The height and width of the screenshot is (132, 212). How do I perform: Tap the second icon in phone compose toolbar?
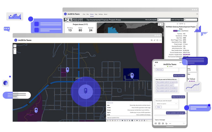click(x=159, y=123)
